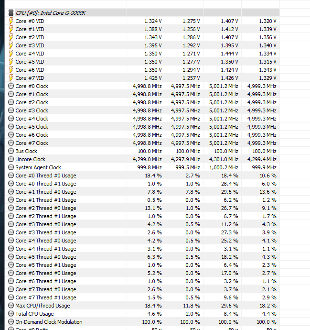The height and width of the screenshot is (330, 310).
Task: Click the 4,299.0 MHz Uncore Clock value
Action: 147,159
